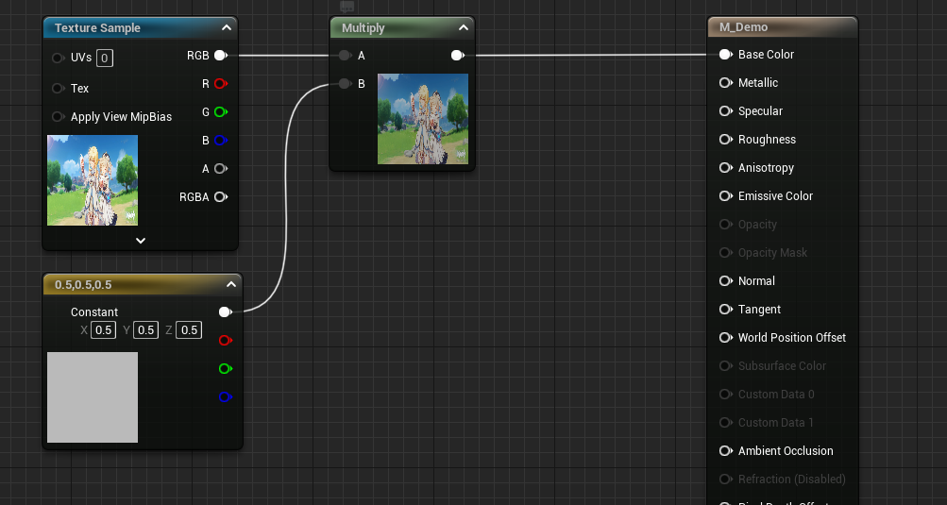This screenshot has width=947, height=505.
Task: Click the X value field of the constant
Action: 104,330
